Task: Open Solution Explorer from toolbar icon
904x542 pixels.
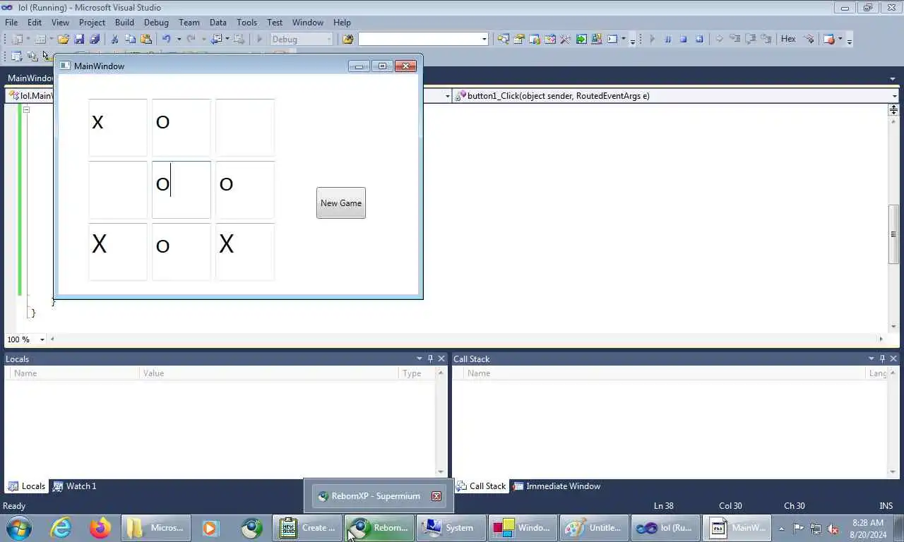Action: click(x=504, y=40)
